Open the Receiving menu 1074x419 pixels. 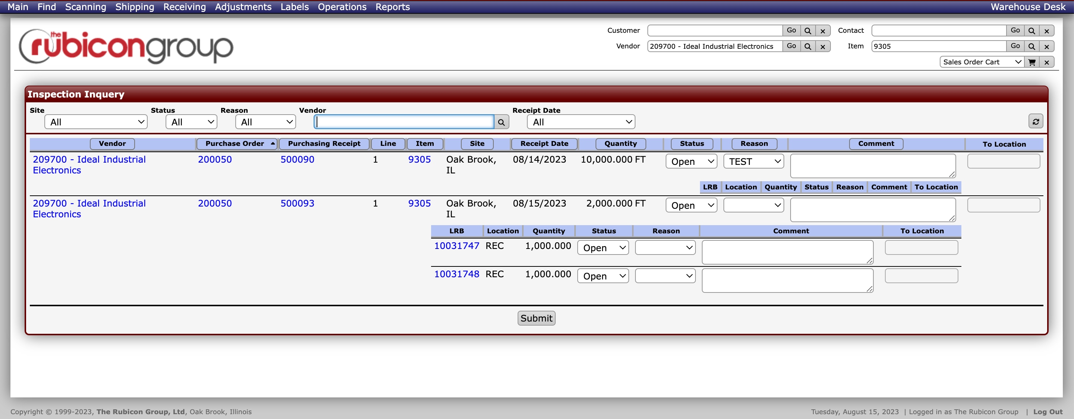pyautogui.click(x=184, y=7)
